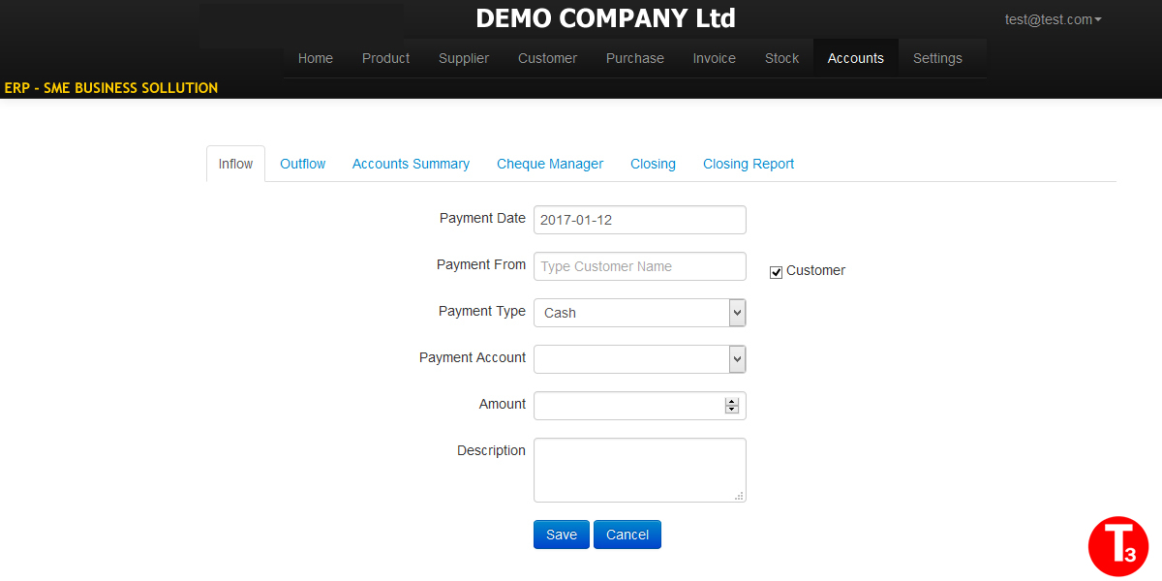This screenshot has height=581, width=1162.
Task: Click the Payment Date label
Action: coord(482,218)
